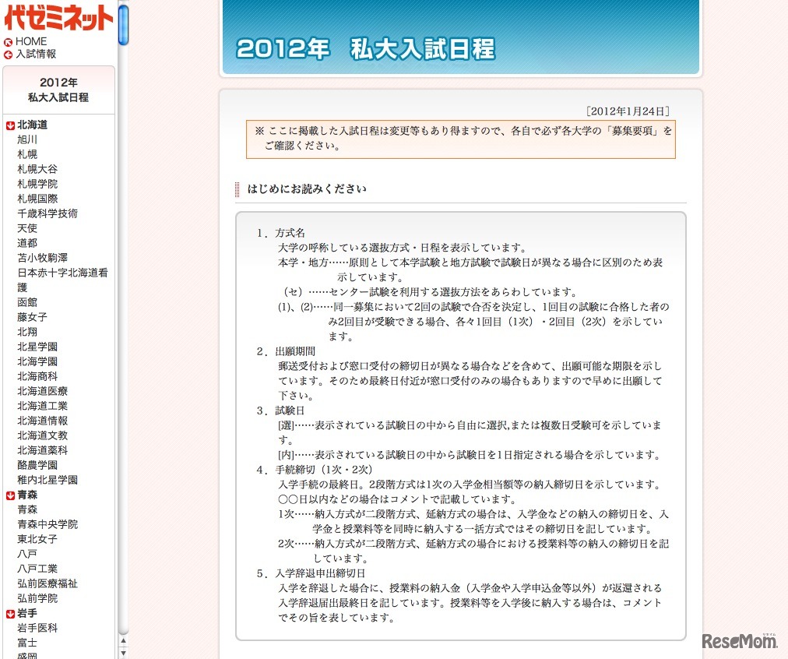Collapse the 岩手 region heading
Screen dimensions: 788x659
27,613
